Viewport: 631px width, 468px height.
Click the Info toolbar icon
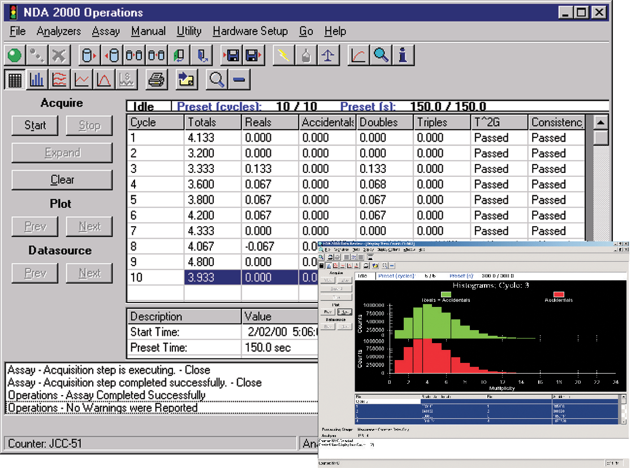click(x=403, y=55)
